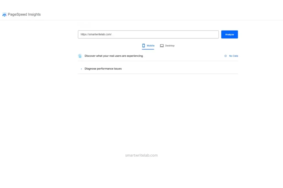The width and height of the screenshot is (283, 188).
Task: Click the laptop icon beside Desktop
Action: (162, 46)
